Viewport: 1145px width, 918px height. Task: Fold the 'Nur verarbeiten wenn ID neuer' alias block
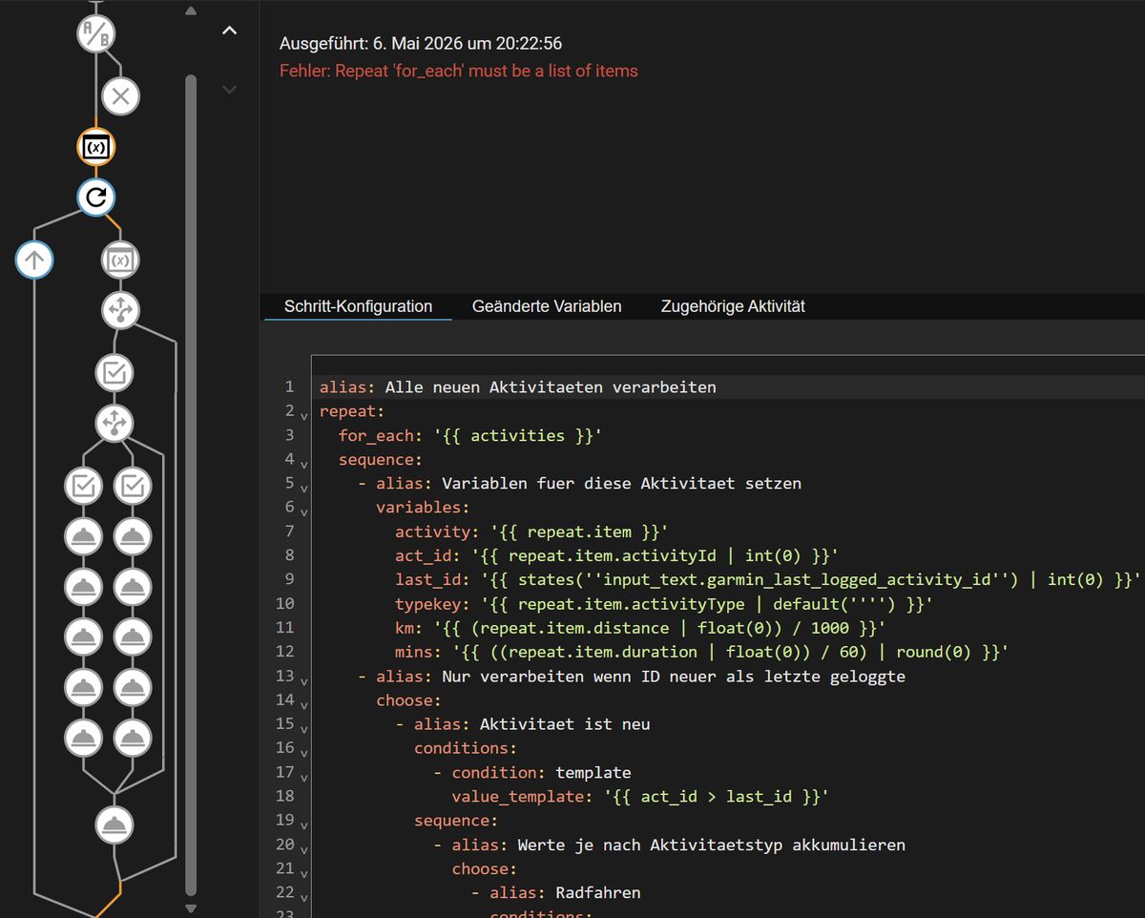point(303,681)
